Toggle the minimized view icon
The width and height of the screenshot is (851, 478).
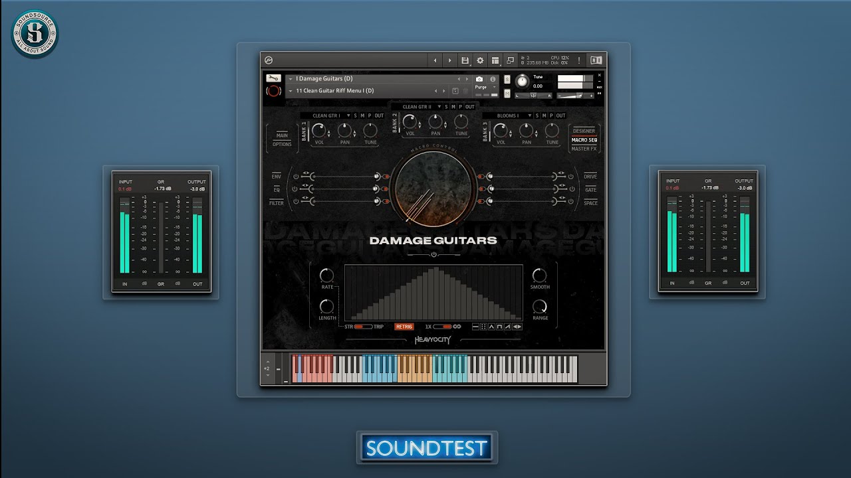click(x=511, y=60)
